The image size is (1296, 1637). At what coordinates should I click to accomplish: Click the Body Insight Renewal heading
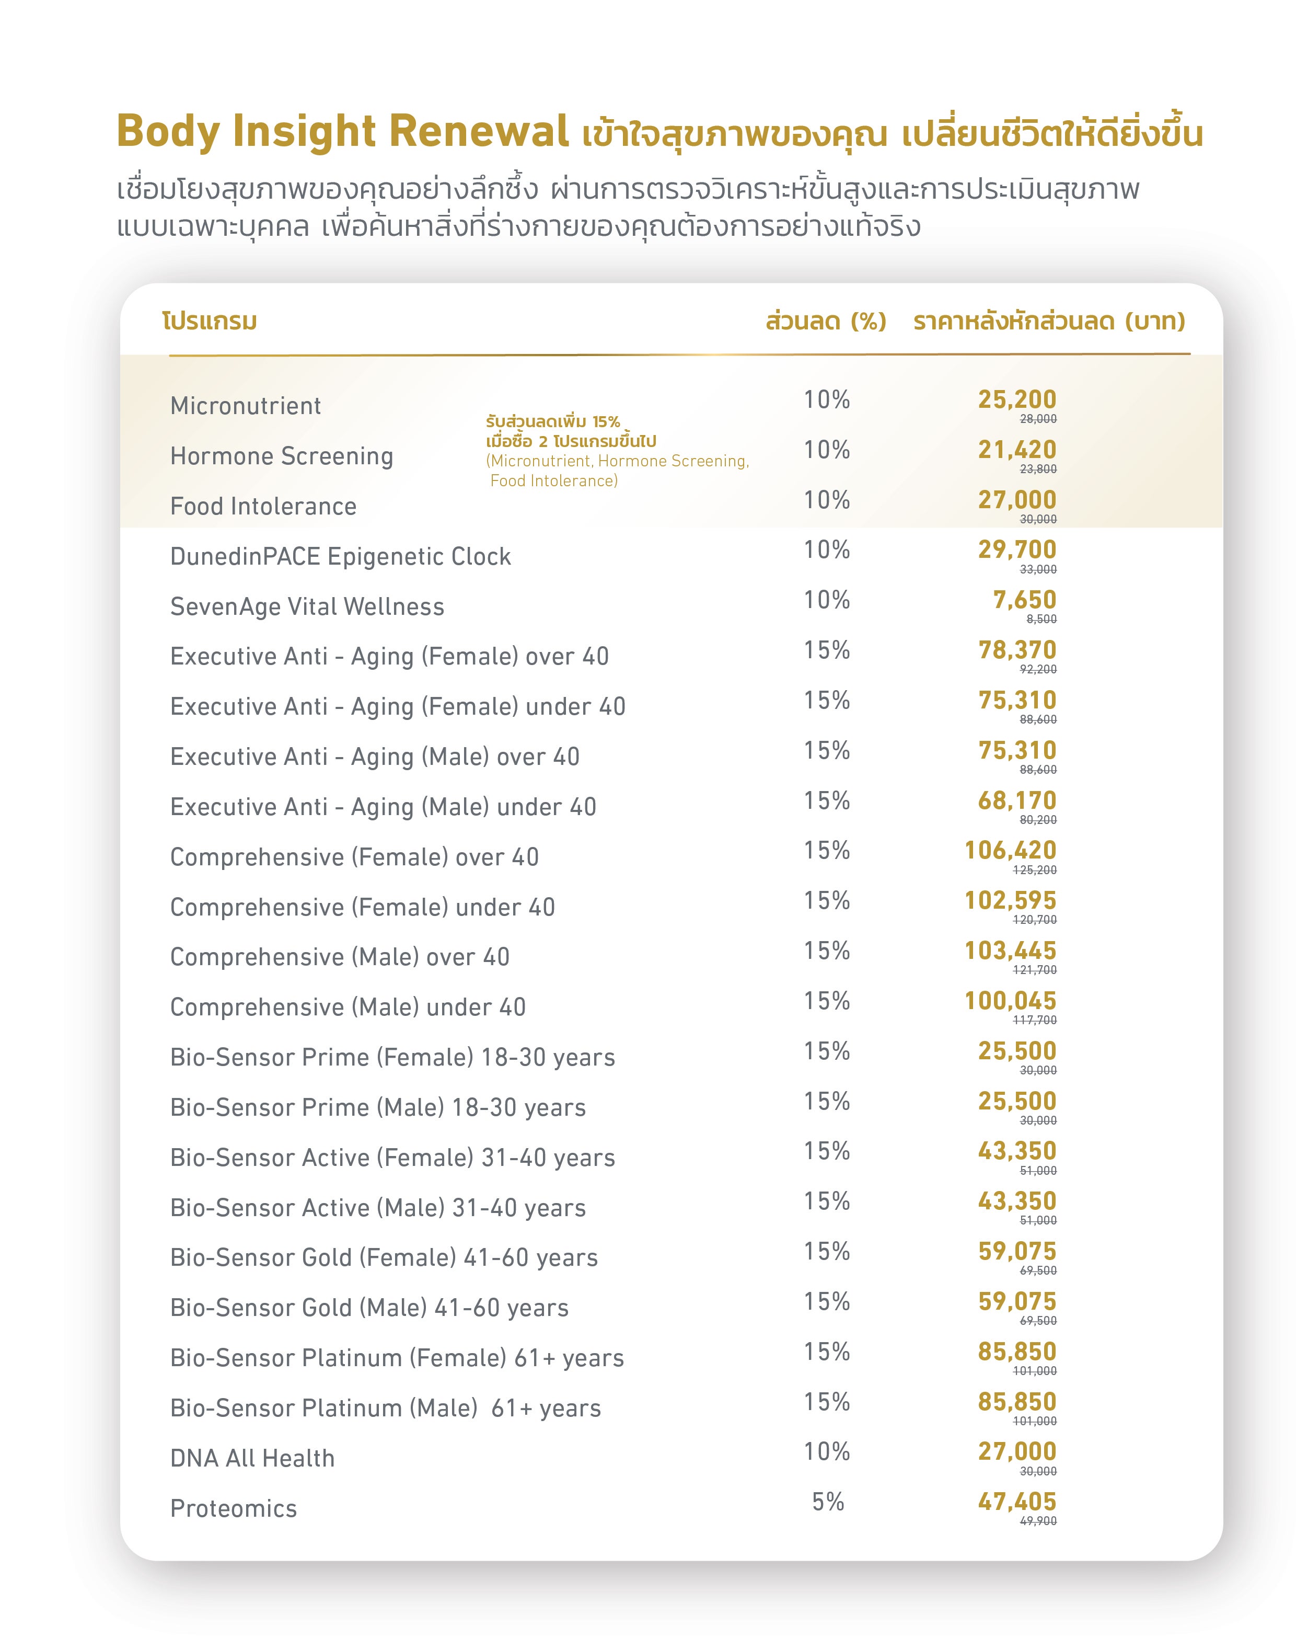pos(342,131)
